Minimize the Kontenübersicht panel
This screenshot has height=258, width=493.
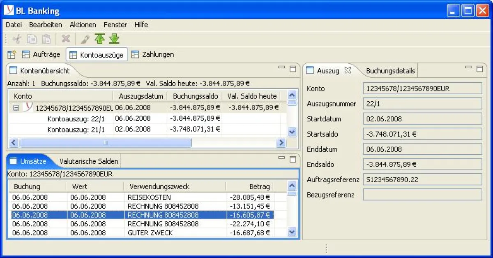click(281, 68)
